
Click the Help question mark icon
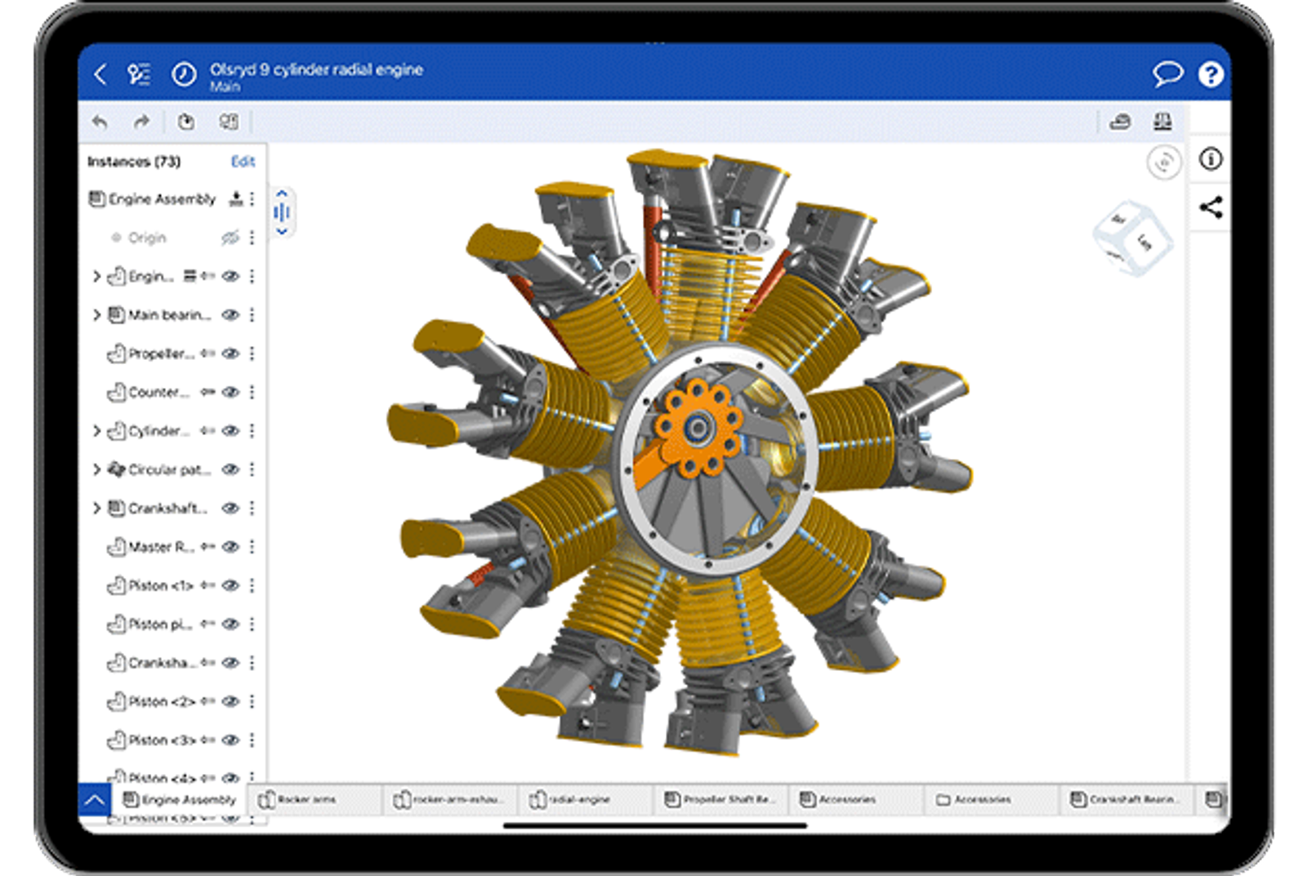pyautogui.click(x=1209, y=73)
